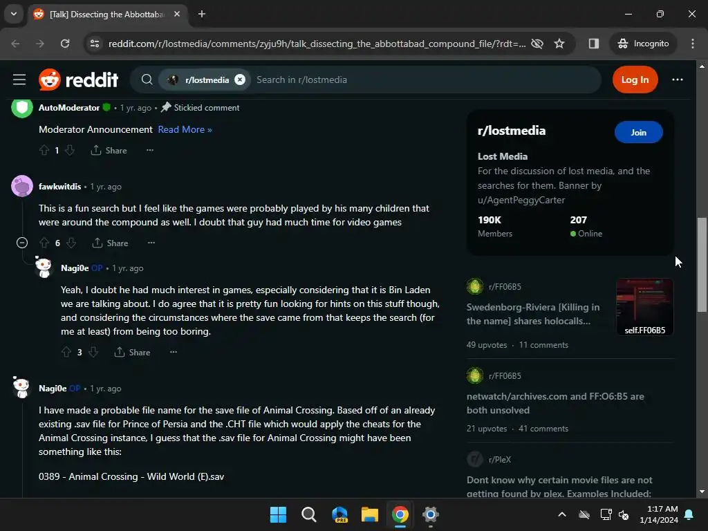Open File Explorer from taskbar

point(369,514)
